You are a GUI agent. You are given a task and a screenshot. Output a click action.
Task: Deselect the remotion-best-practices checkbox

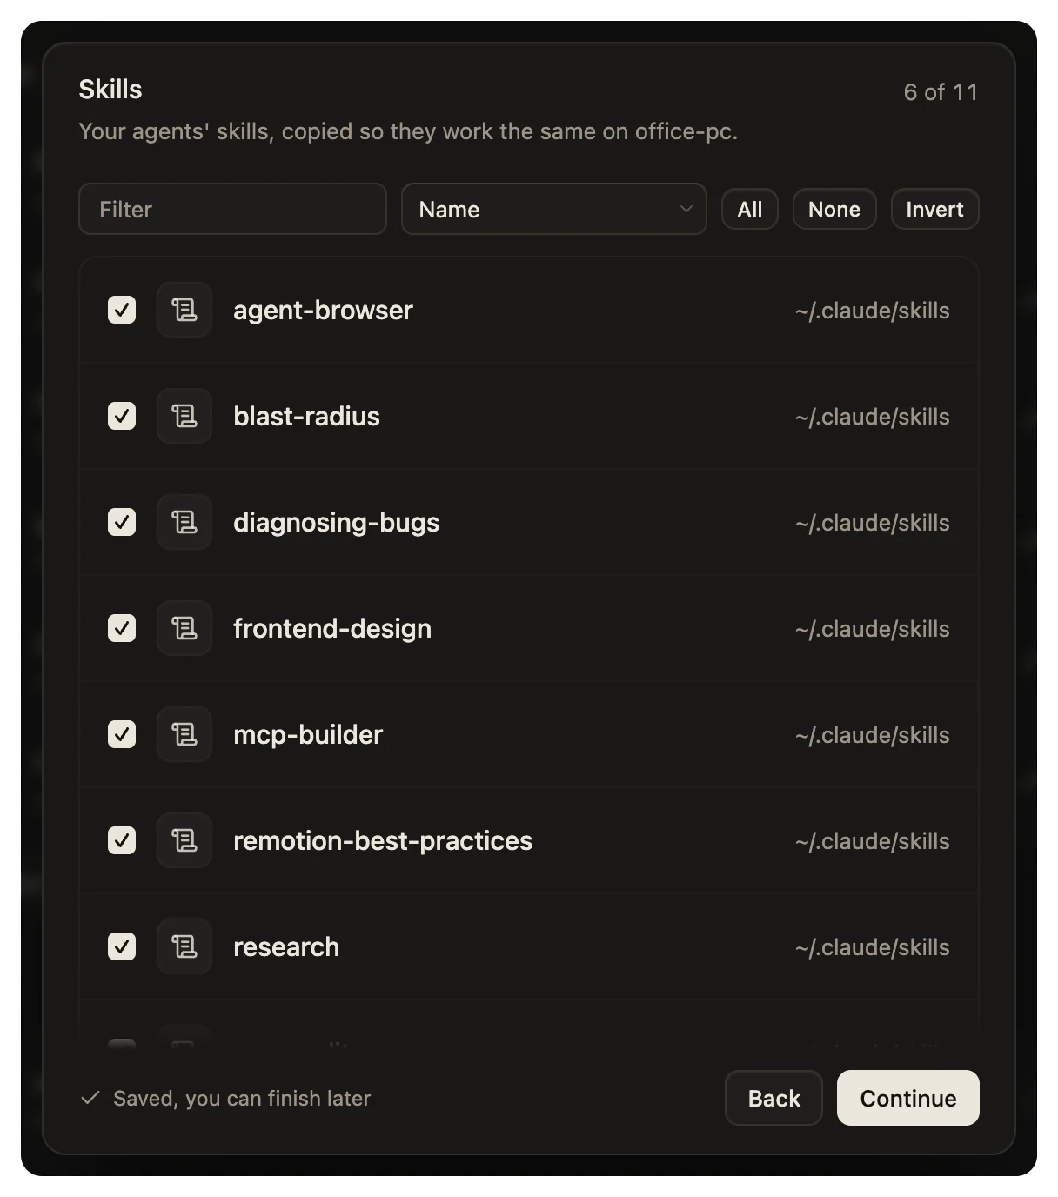122,840
